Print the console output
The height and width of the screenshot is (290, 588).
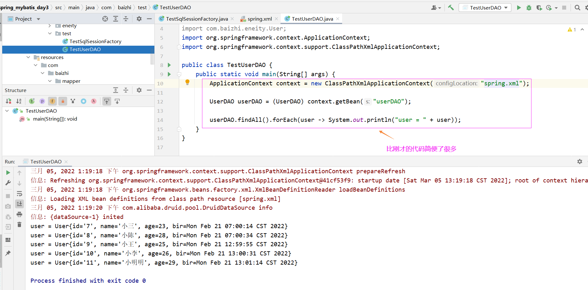click(19, 214)
